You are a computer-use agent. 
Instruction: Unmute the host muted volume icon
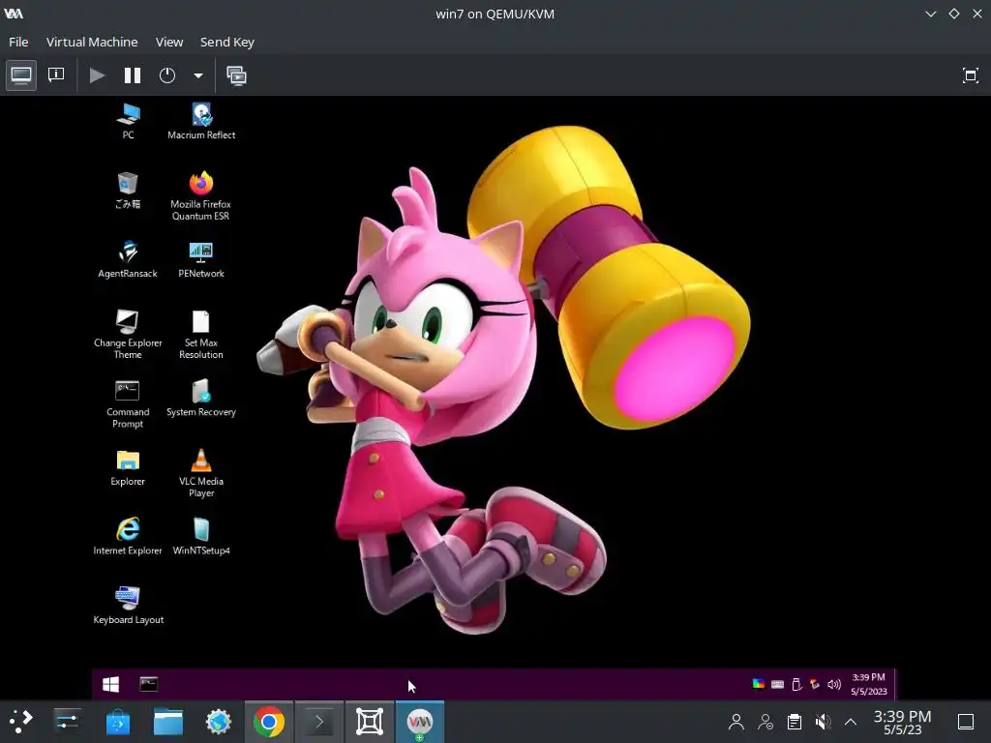pyautogui.click(x=823, y=722)
